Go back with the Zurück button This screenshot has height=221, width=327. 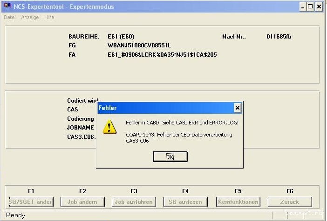tap(290, 202)
